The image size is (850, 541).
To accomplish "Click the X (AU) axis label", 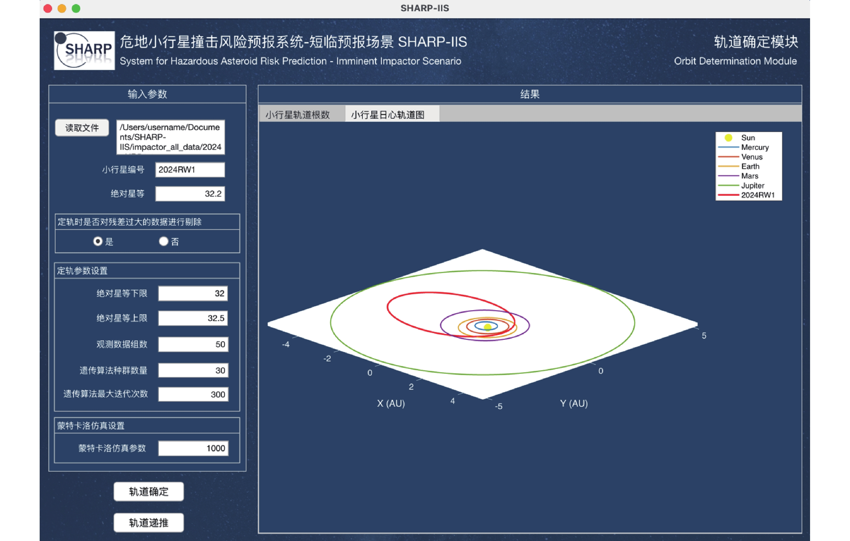I will [391, 404].
